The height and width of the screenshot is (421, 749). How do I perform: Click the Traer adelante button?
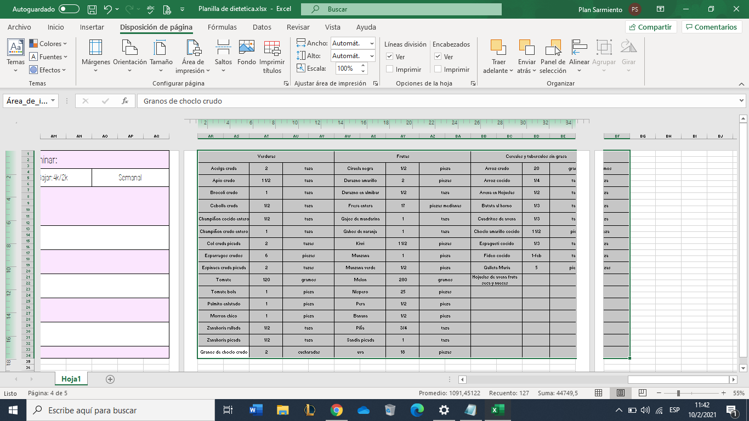pos(498,56)
